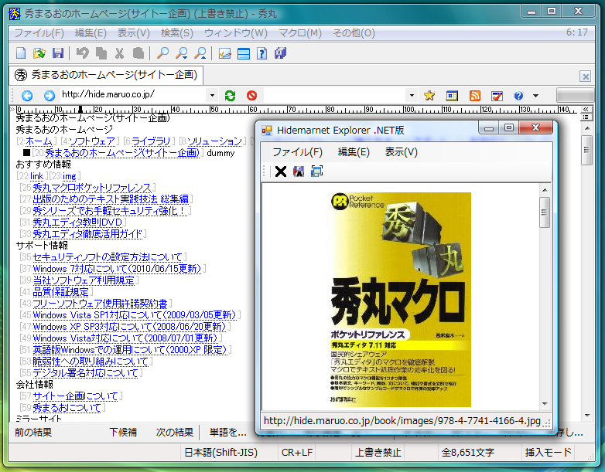Viewport: 605px width, 472px height.
Task: Click the first magnifier search icon
Action: point(162,53)
